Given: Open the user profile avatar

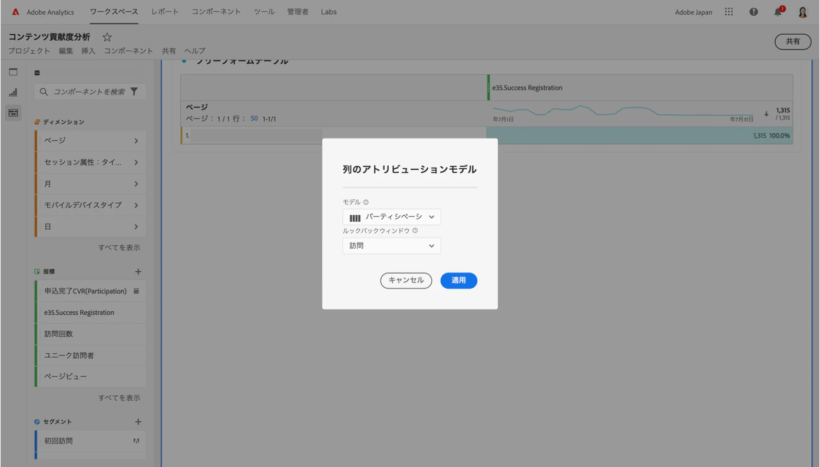Looking at the screenshot, I should [802, 12].
